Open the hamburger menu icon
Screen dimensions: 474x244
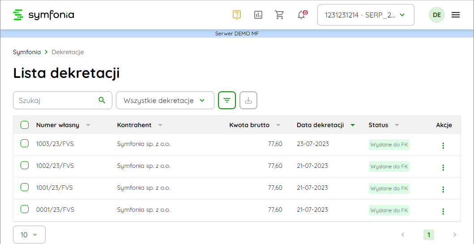click(456, 15)
